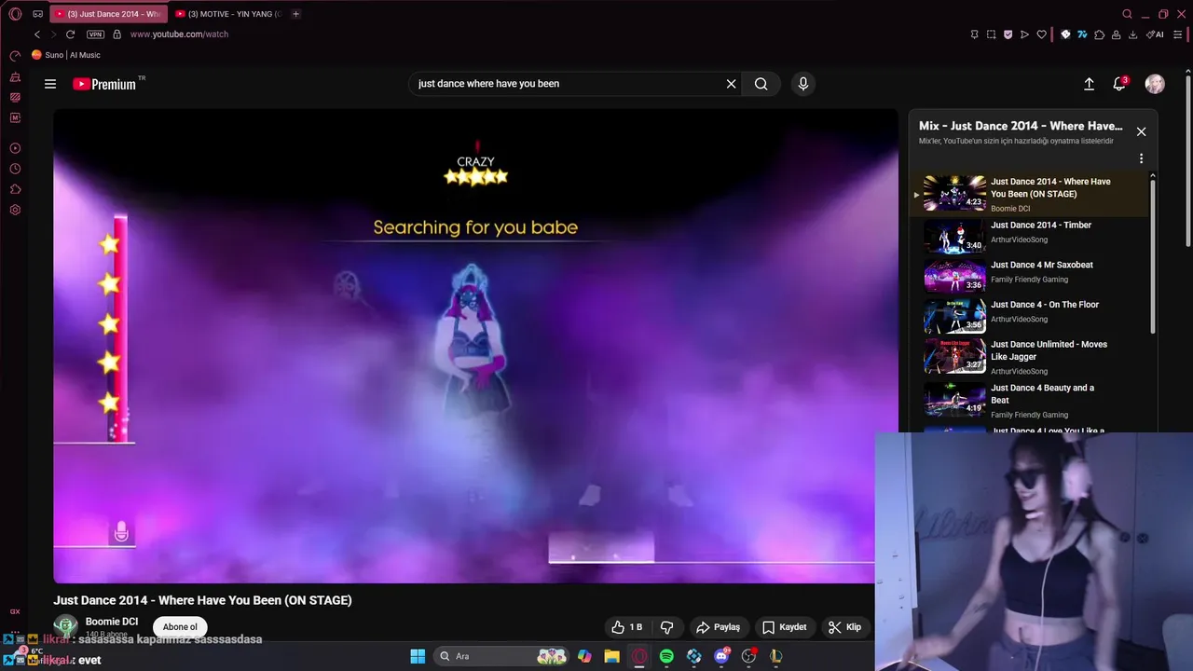Image resolution: width=1193 pixels, height=671 pixels.
Task: Reload the YouTube page
Action: pyautogui.click(x=70, y=34)
